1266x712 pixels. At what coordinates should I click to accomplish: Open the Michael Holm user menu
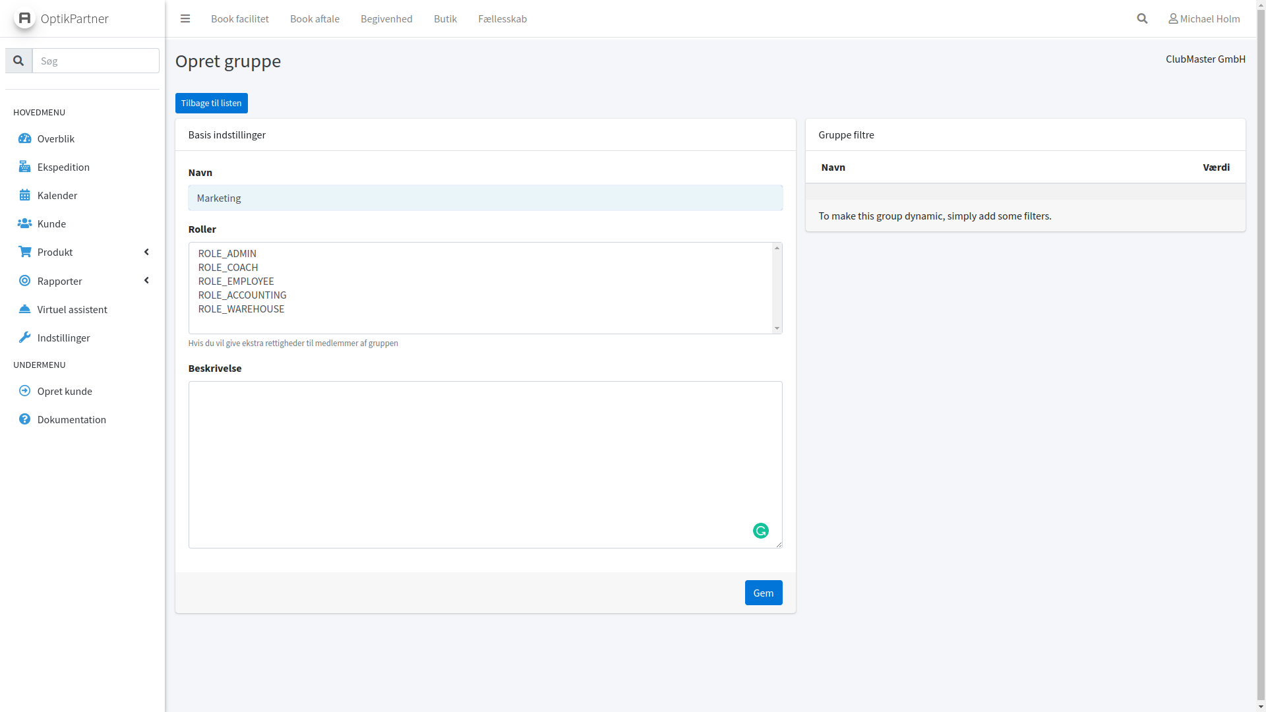click(1204, 18)
